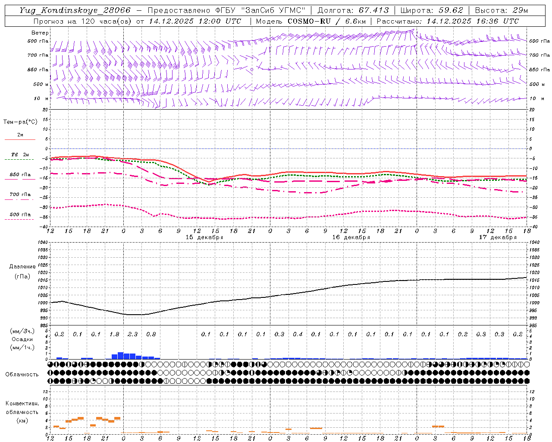
Task: Click the (мм/3ч.) precipitation unit label
Action: (x=22, y=331)
